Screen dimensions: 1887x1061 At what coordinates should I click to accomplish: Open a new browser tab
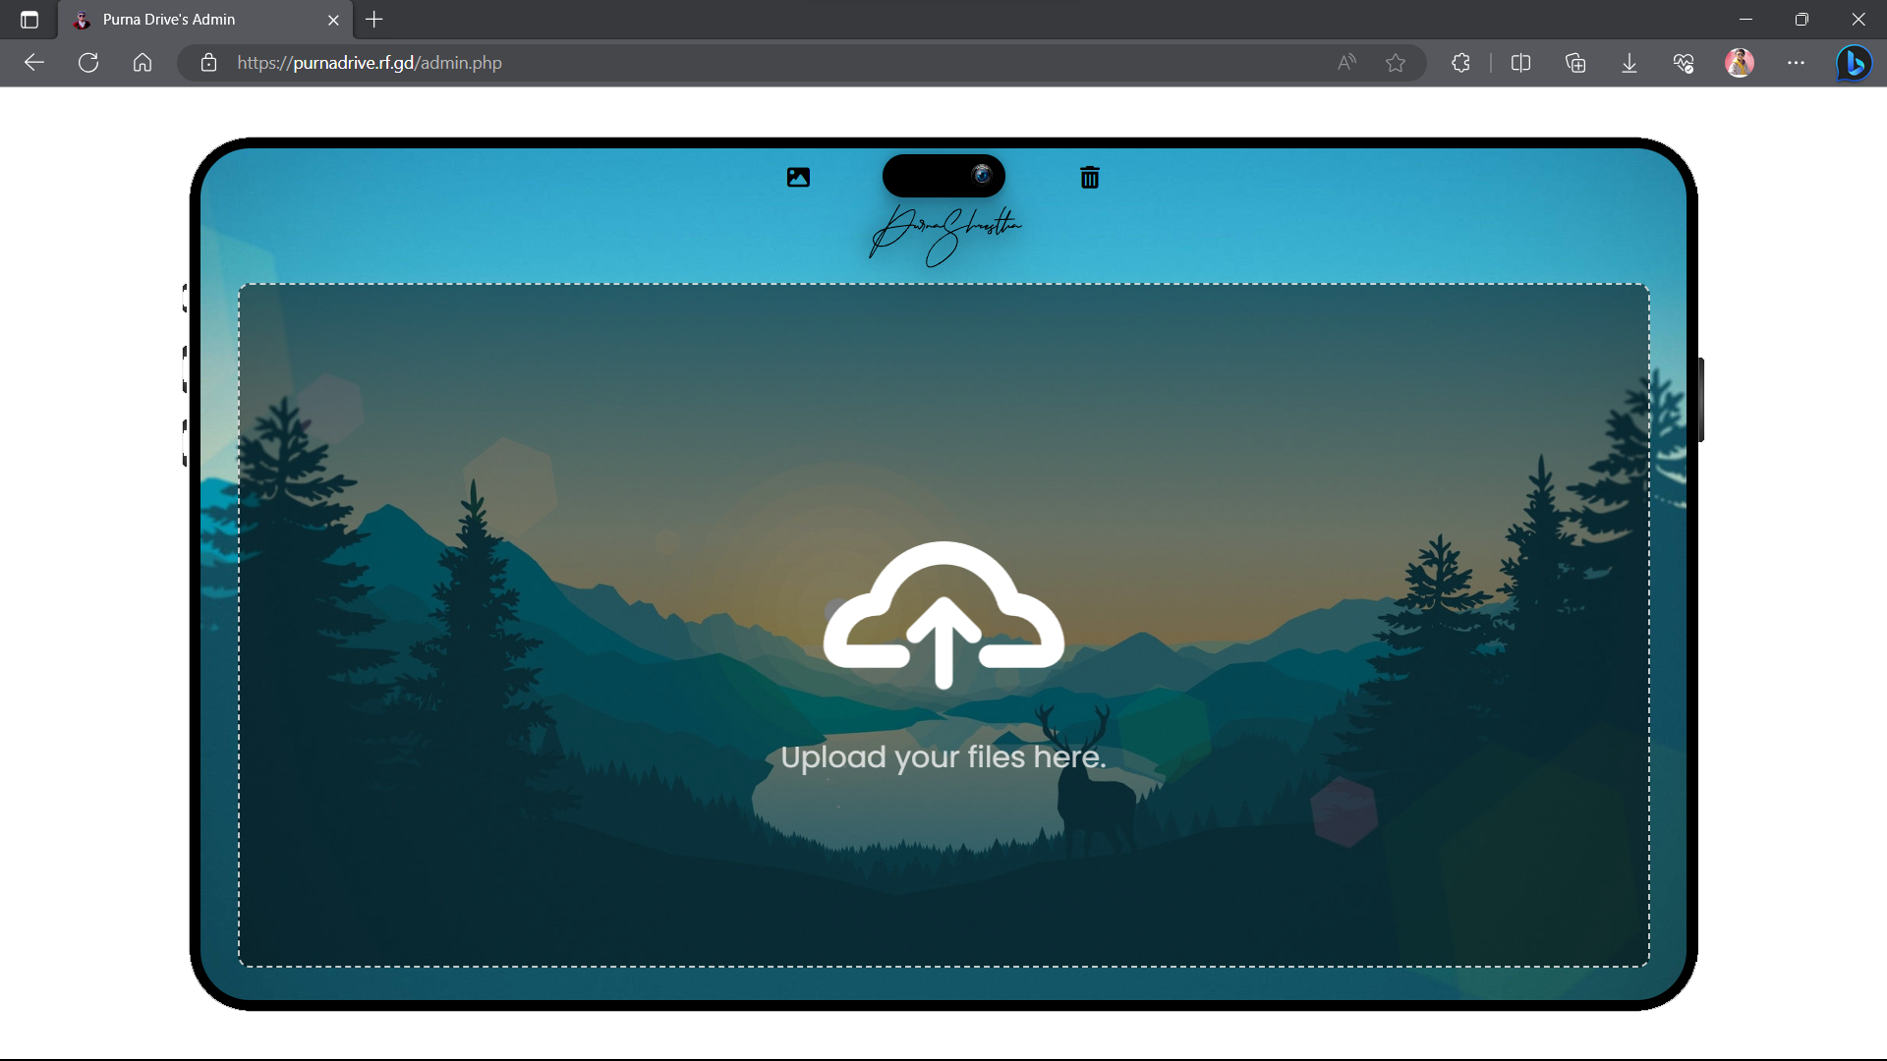pos(374,20)
